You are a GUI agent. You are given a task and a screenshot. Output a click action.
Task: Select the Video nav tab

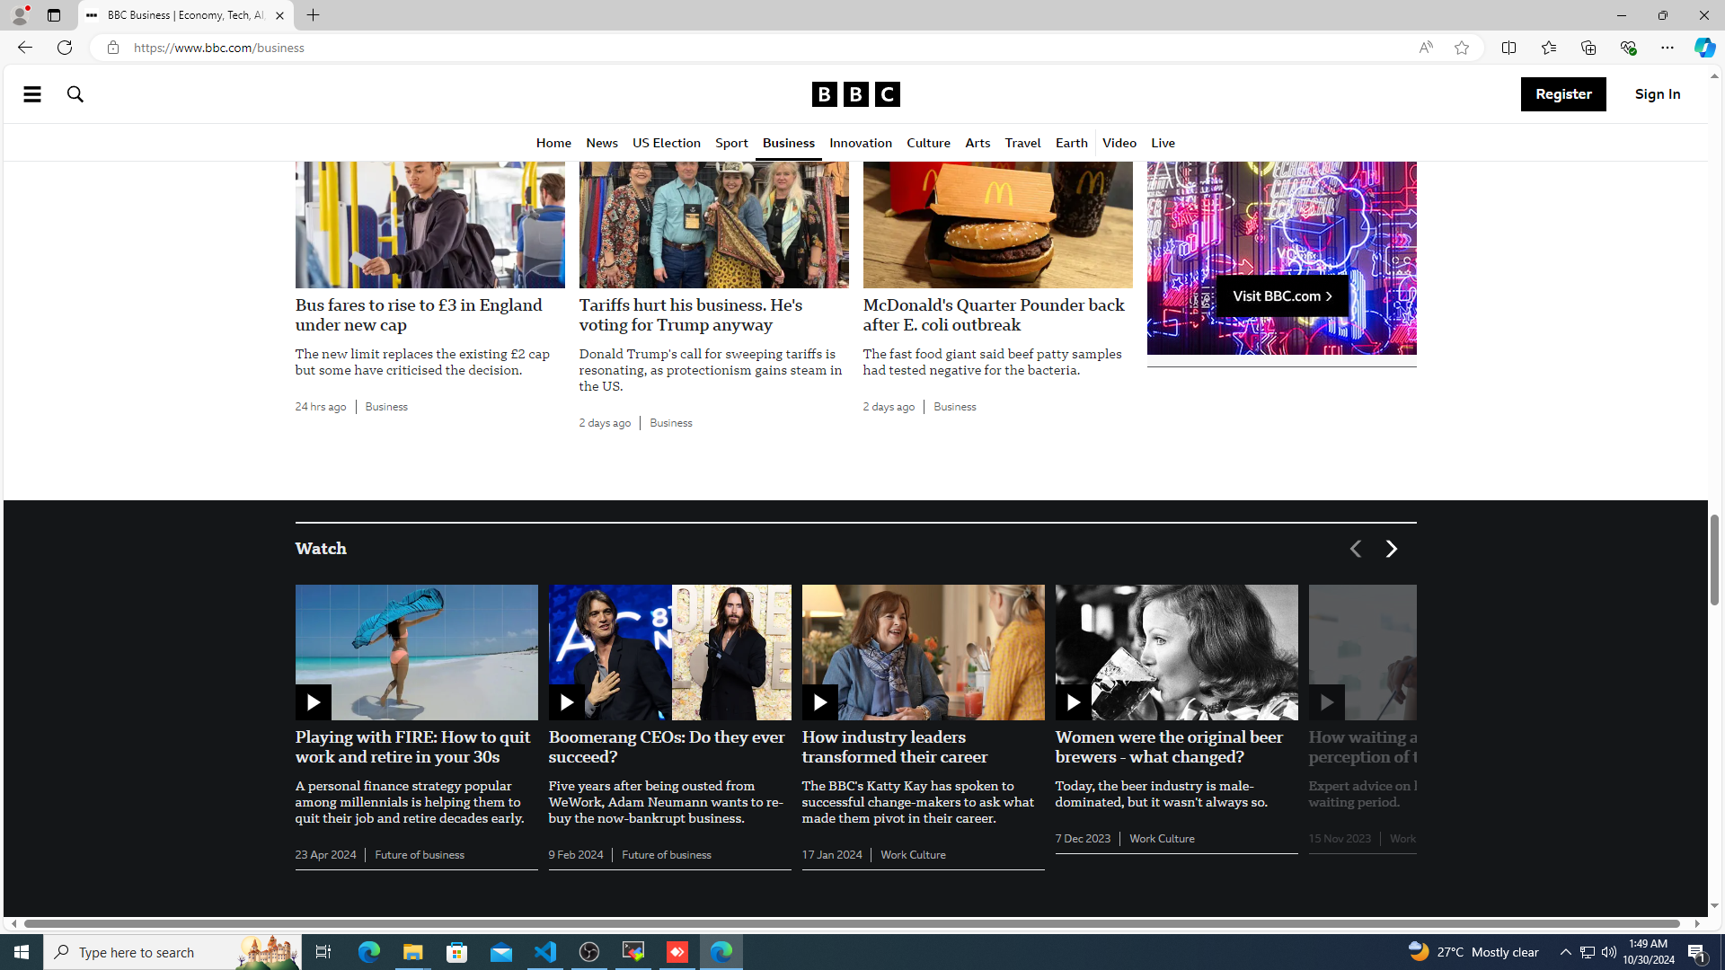[x=1119, y=143]
